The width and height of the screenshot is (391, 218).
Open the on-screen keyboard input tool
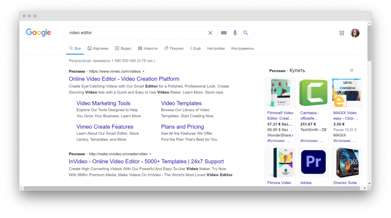click(x=224, y=33)
